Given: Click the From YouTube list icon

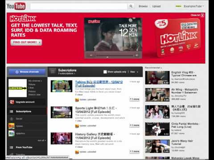Looking at the screenshot, I should coord(11,148).
